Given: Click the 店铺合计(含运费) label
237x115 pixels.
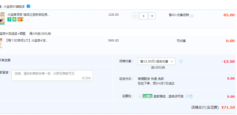Looking at the screenshot, I should click(x=205, y=108).
